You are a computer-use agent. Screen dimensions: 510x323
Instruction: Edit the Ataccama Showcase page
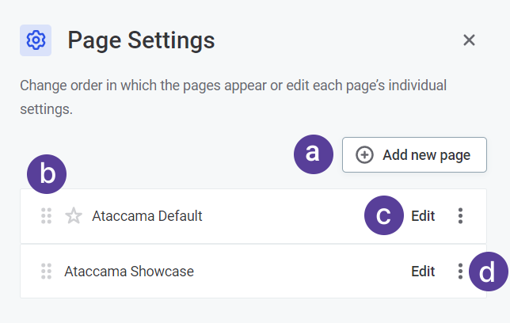423,272
